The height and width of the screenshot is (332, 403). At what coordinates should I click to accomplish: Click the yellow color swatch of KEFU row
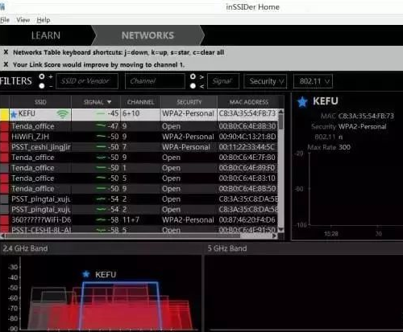click(5, 114)
